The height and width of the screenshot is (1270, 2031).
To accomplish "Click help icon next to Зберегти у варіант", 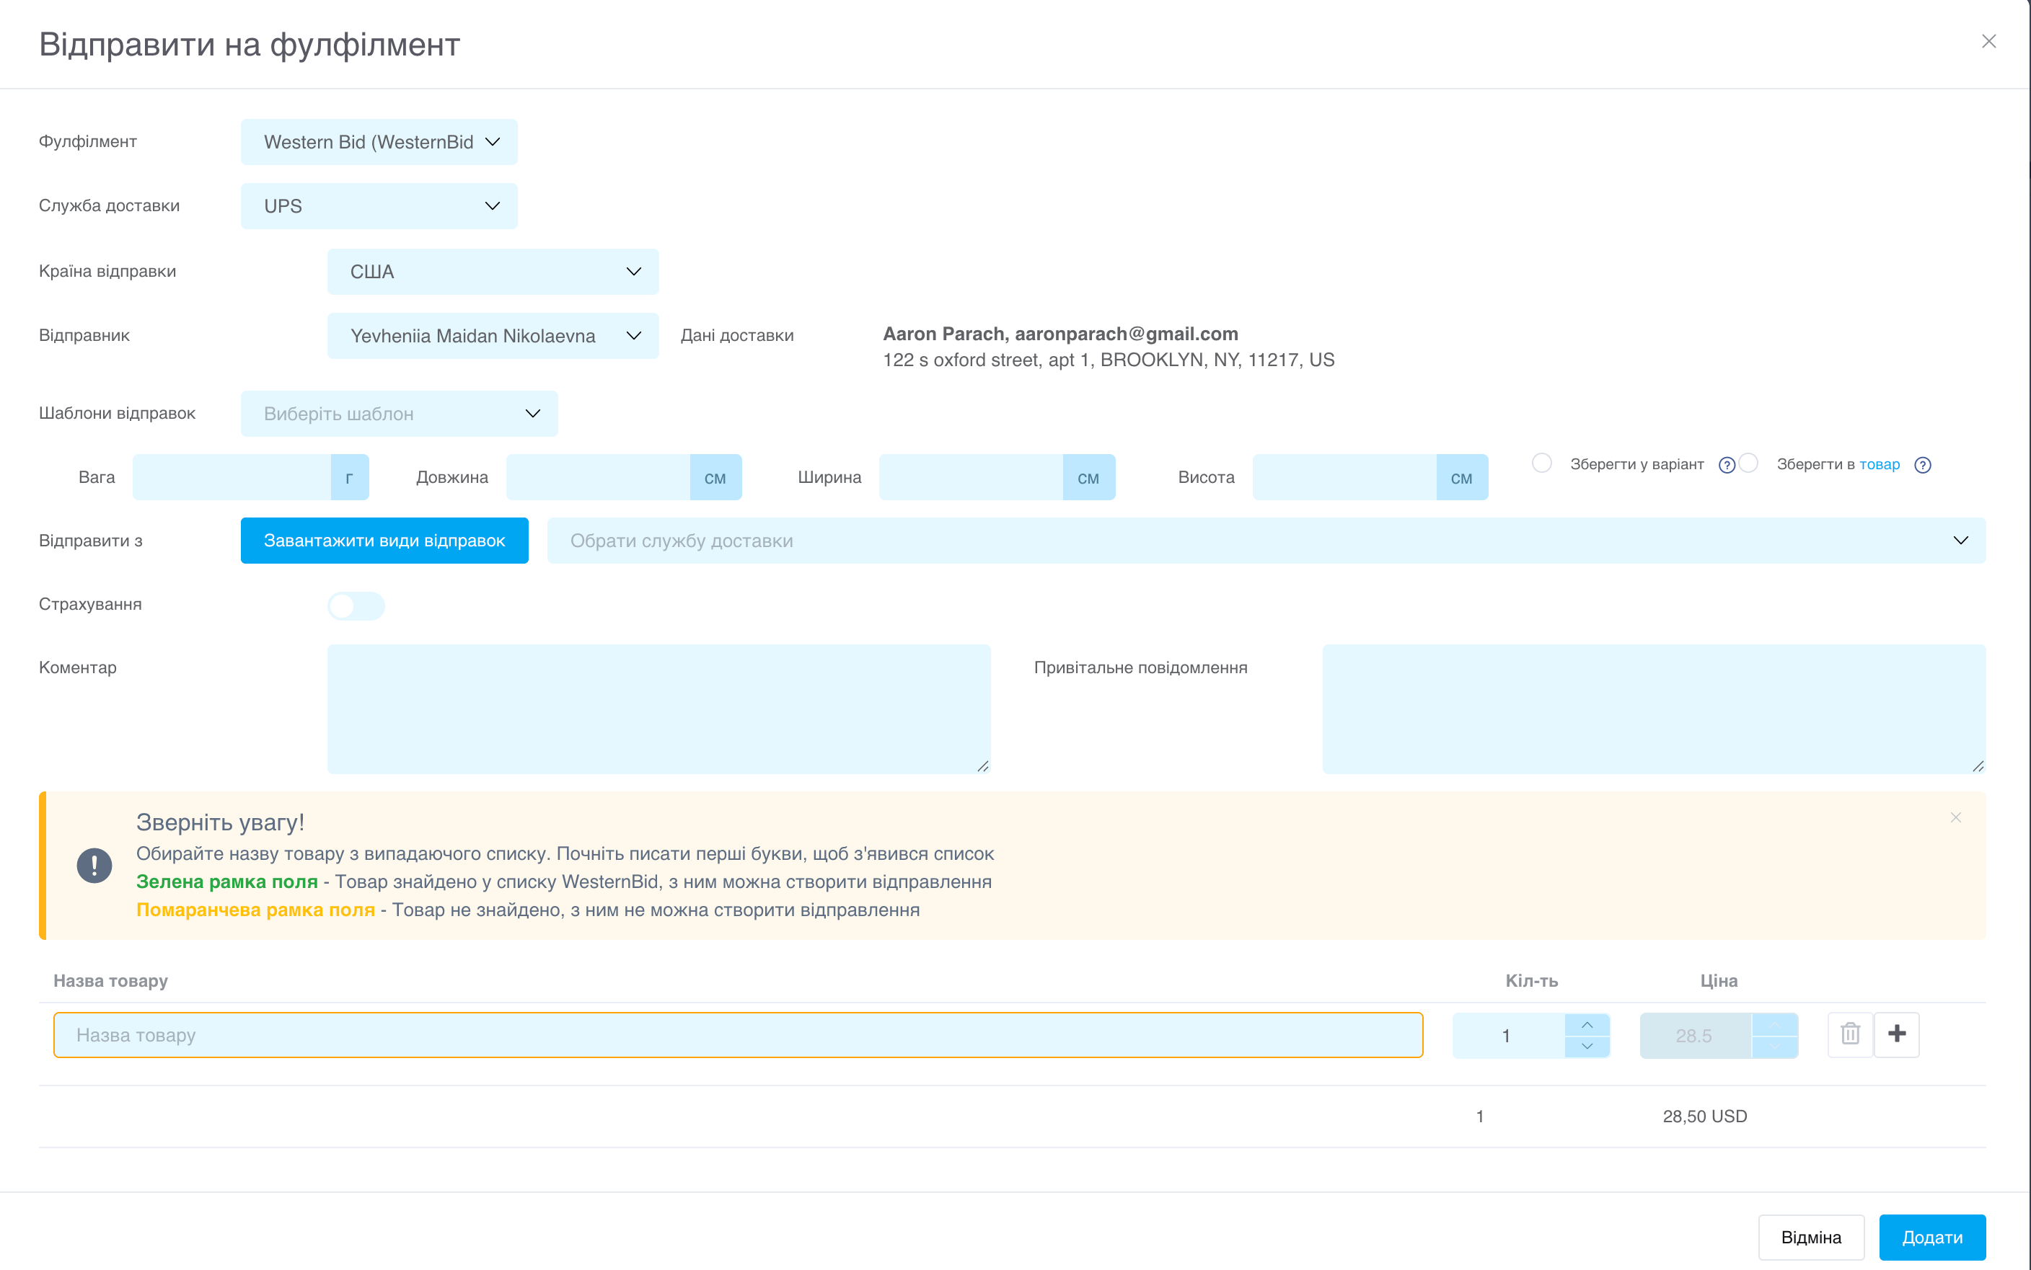I will [1726, 466].
